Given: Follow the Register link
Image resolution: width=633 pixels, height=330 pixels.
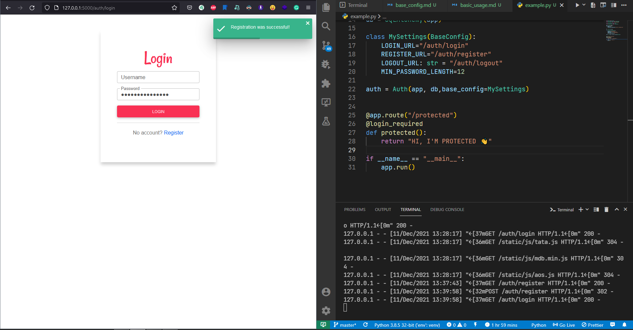Looking at the screenshot, I should pos(174,133).
